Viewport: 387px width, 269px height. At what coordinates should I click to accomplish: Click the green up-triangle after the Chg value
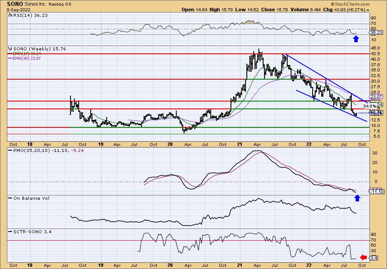368,10
